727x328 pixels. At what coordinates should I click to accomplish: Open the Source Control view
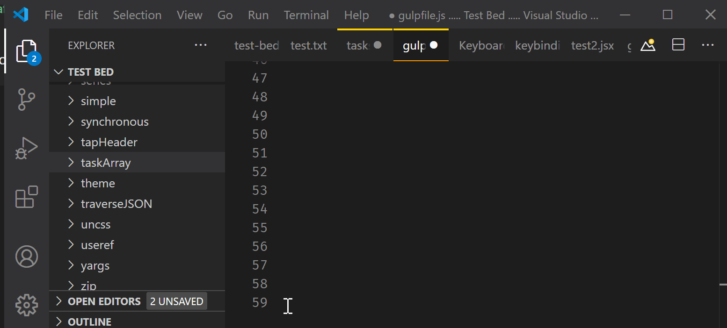[26, 100]
